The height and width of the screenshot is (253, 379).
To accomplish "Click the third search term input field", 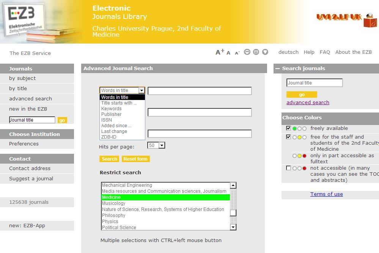I will [x=200, y=133].
